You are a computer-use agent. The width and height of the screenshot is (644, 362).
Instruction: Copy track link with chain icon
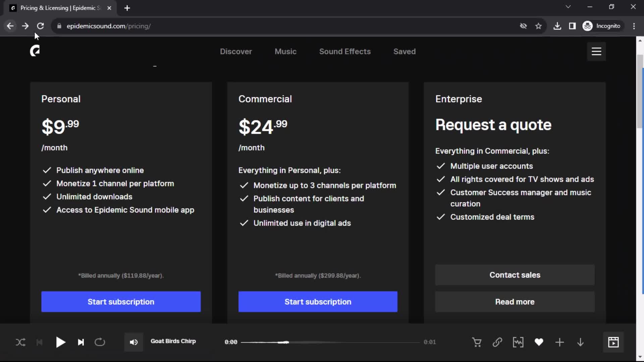(x=497, y=342)
